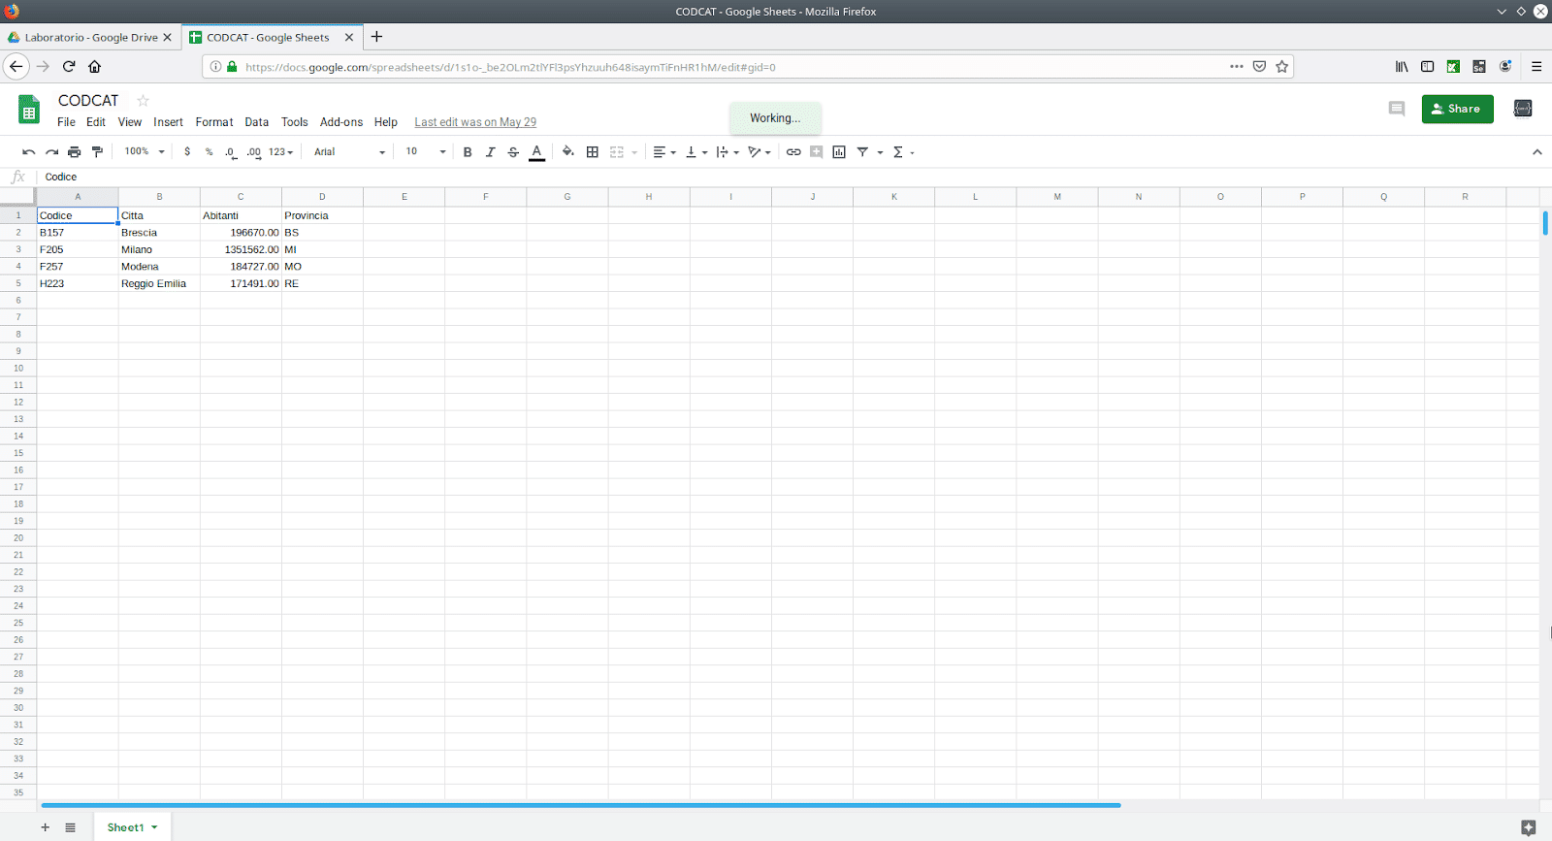The width and height of the screenshot is (1552, 841).
Task: Go to Sheets home via the green icon
Action: coord(29,109)
